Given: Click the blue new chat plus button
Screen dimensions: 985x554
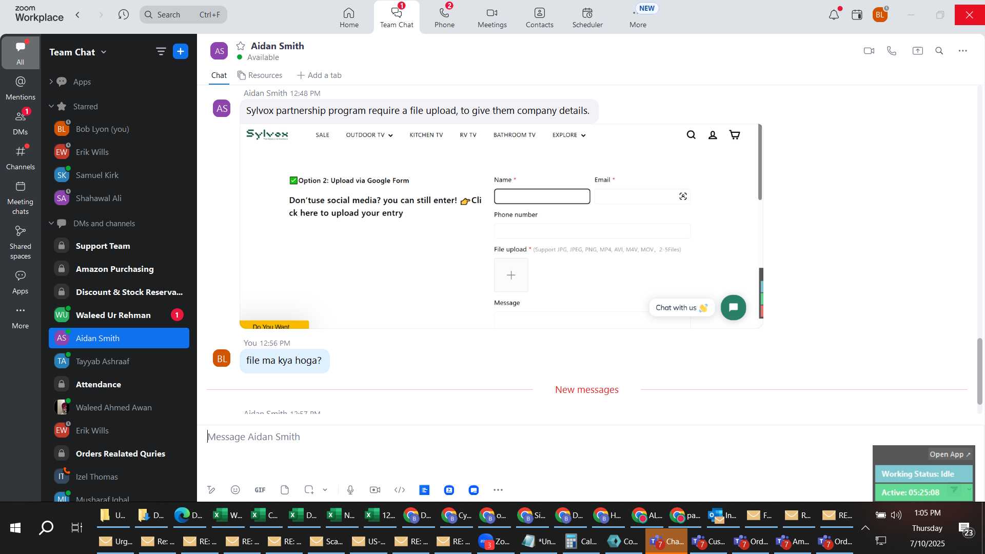Looking at the screenshot, I should coord(181,51).
